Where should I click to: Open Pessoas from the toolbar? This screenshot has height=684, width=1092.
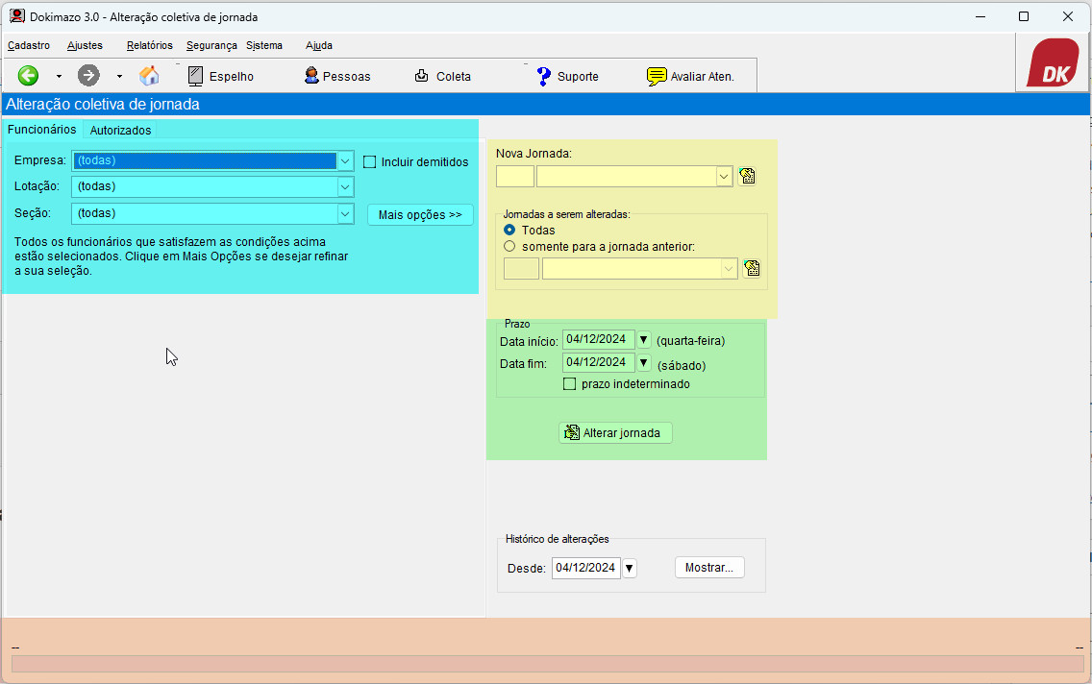(x=336, y=76)
